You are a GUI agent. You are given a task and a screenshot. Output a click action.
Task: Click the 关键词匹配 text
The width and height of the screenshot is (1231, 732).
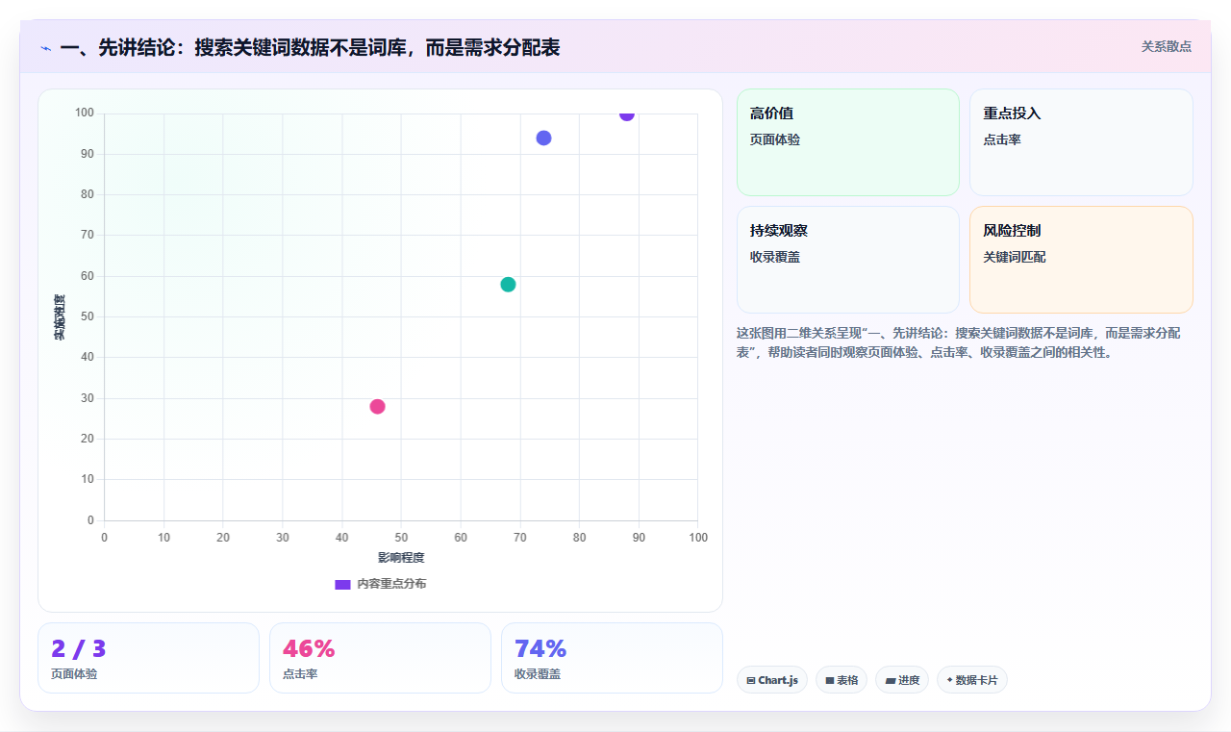1015,257
